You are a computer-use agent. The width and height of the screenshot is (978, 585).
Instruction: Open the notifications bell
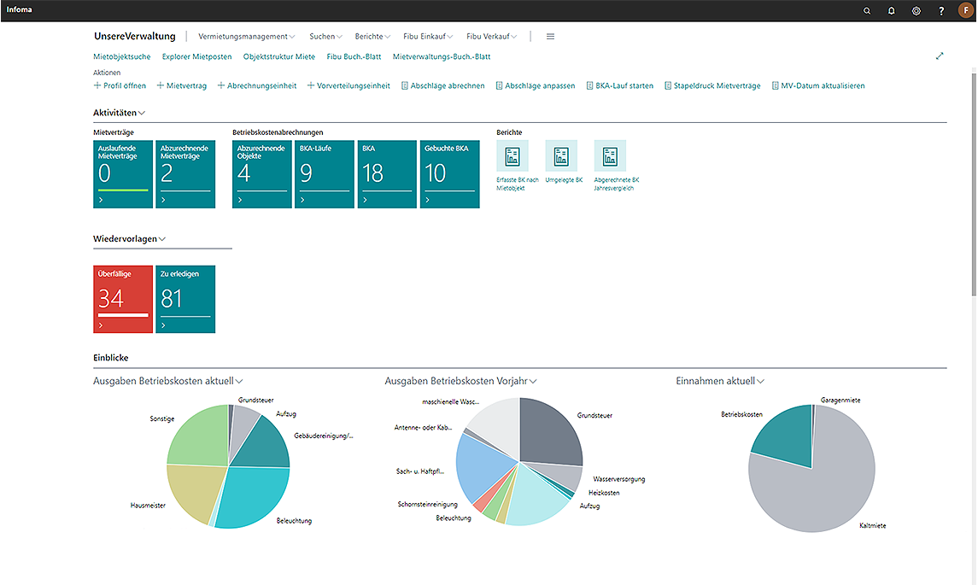point(892,11)
